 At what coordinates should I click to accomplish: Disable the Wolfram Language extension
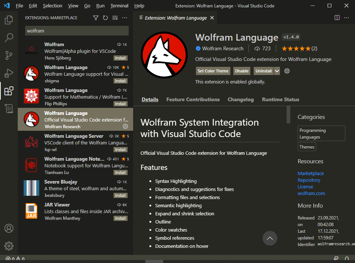[242, 71]
